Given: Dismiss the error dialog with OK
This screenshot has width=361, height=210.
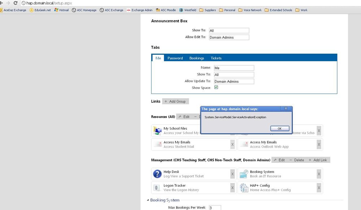Looking at the screenshot, I should coord(280,129).
